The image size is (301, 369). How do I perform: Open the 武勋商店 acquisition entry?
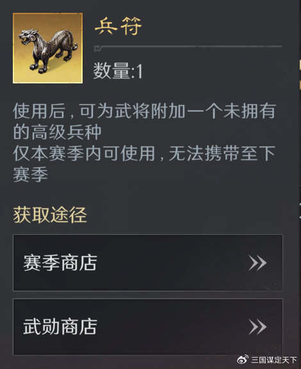(148, 327)
